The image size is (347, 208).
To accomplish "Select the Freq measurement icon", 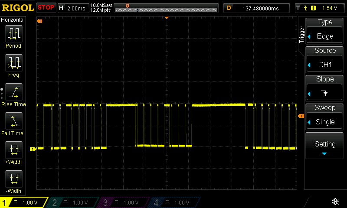I will 13,65.
